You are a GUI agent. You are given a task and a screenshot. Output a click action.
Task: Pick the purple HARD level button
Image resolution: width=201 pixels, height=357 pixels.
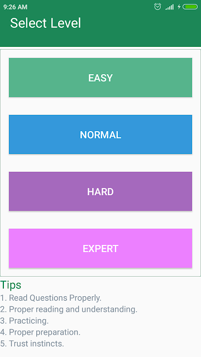(x=100, y=191)
